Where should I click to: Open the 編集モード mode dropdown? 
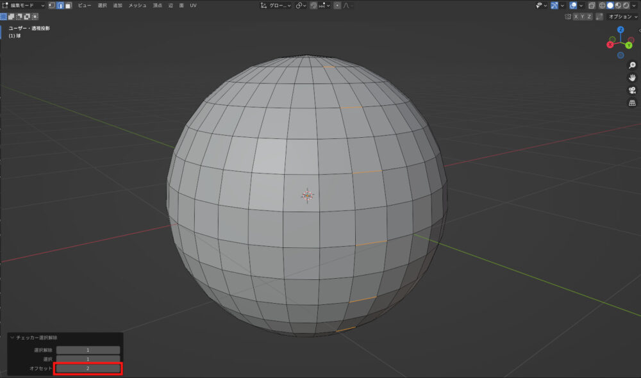[x=23, y=5]
